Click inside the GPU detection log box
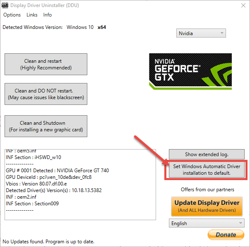The image size is (250, 247). coord(80,185)
